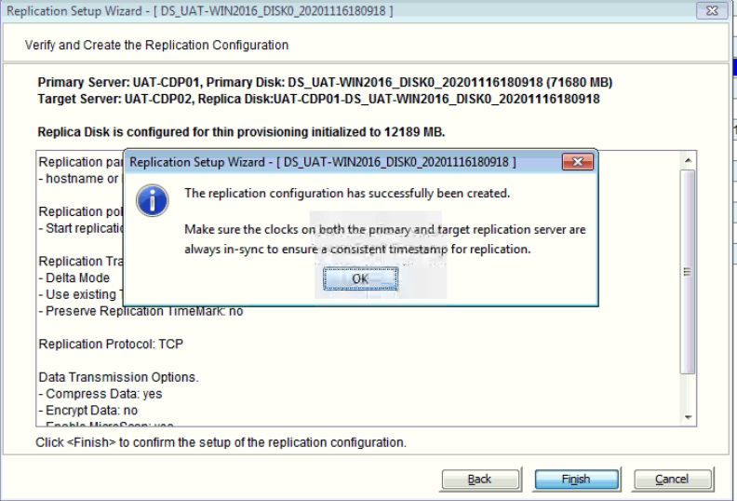
Task: Click the '- Delta Mode' line
Action: click(x=74, y=278)
